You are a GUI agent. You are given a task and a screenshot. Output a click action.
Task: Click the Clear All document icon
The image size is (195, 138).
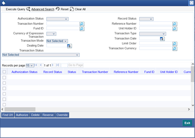72,9
